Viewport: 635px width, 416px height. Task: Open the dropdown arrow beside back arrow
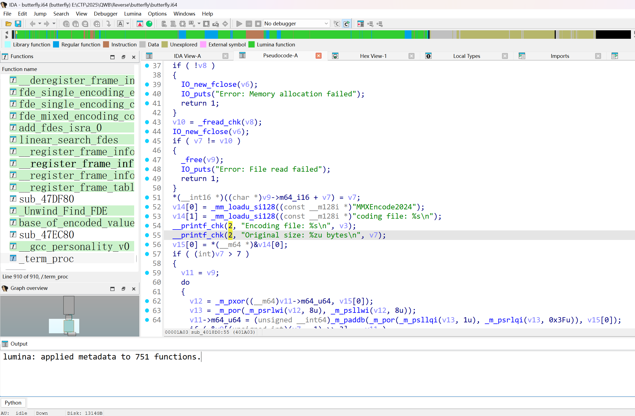tap(40, 24)
